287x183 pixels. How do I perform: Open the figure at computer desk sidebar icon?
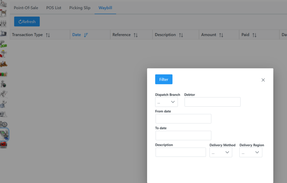[4, 33]
